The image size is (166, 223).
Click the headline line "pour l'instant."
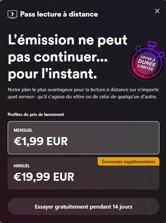tap(52, 74)
